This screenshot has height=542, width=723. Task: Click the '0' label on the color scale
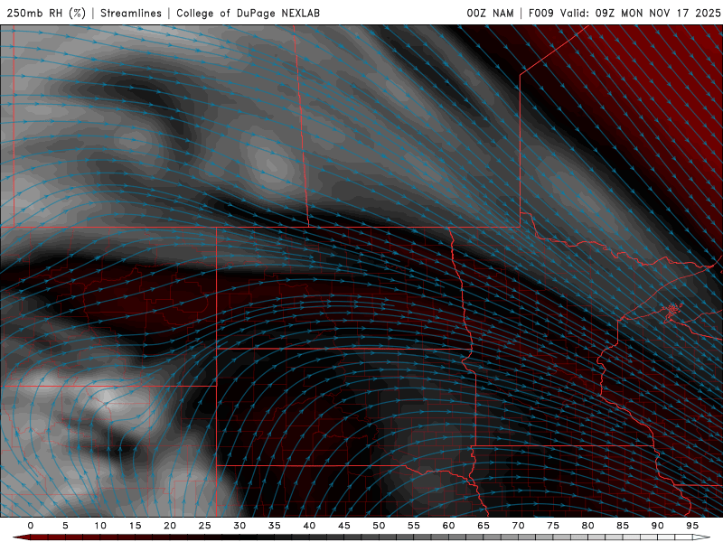(x=31, y=526)
